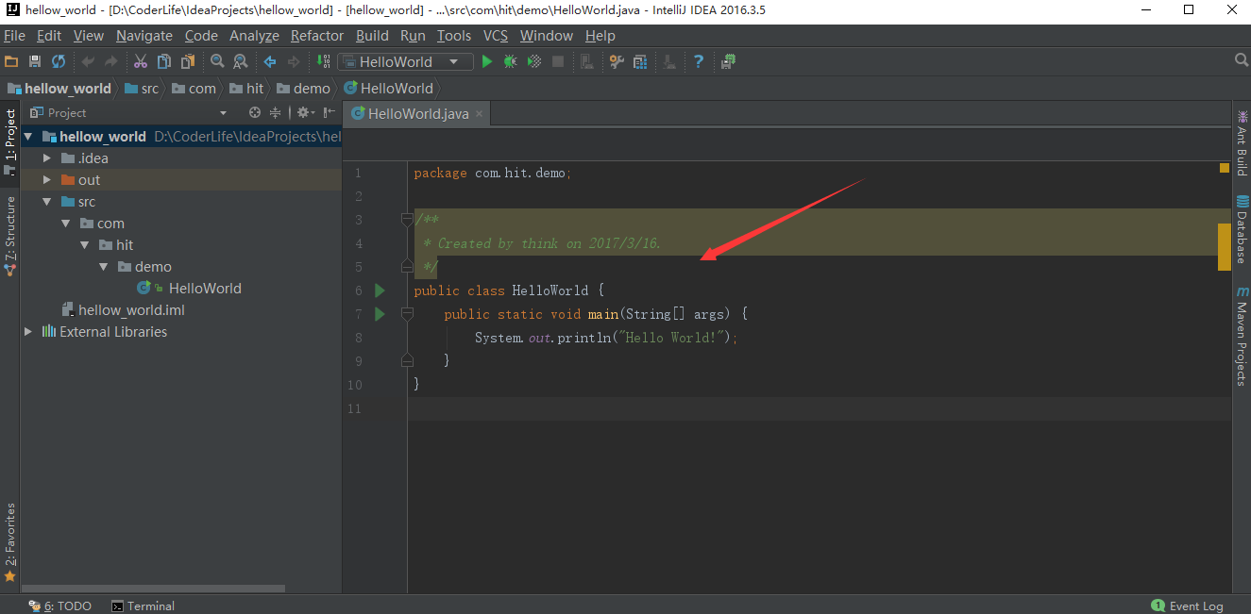Open Settings wrench icon in toolbar

(x=617, y=61)
